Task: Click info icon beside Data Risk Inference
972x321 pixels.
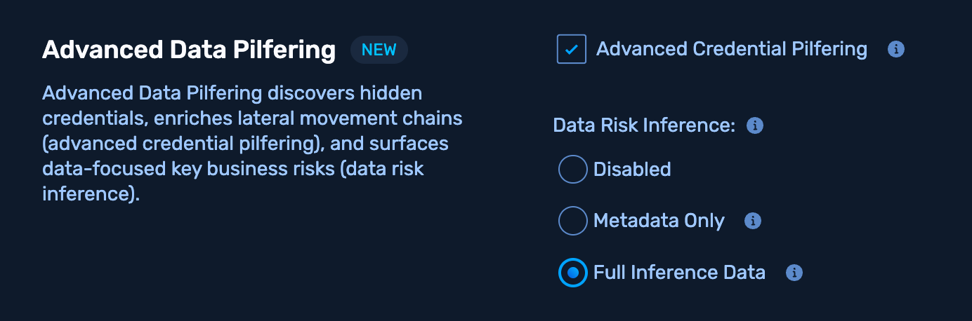Action: [x=754, y=125]
